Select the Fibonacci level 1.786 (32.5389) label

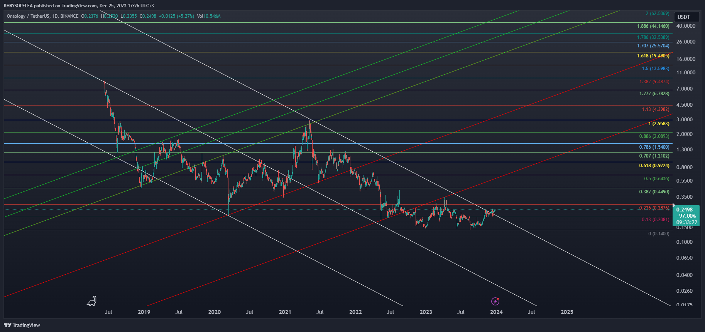tap(653, 37)
